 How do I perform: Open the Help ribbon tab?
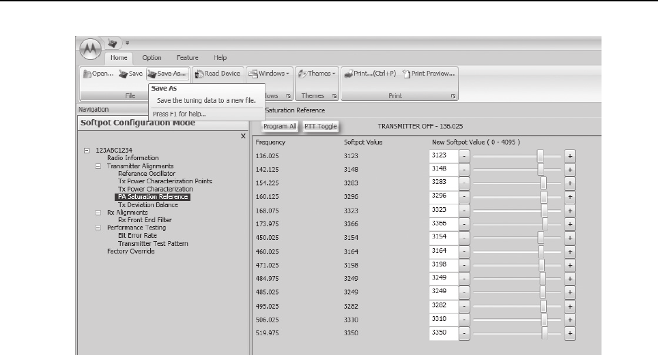(220, 58)
